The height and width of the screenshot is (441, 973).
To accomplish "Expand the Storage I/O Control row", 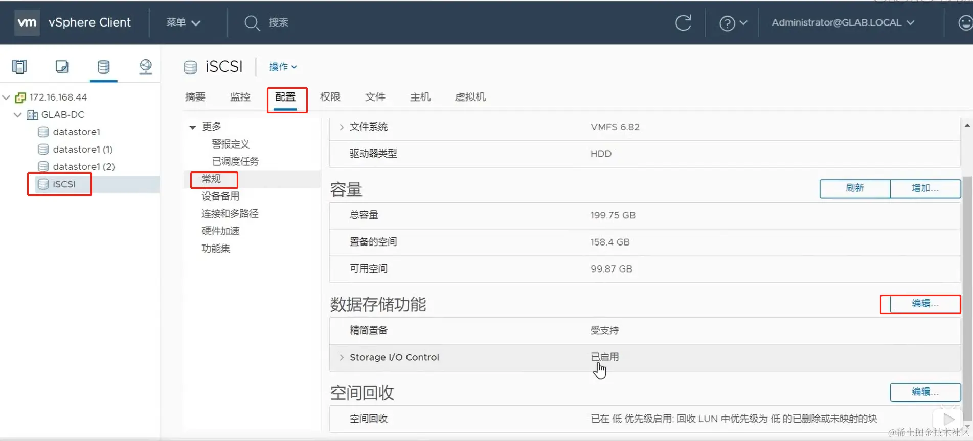I will pos(342,357).
